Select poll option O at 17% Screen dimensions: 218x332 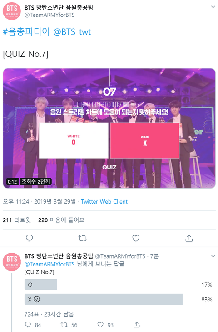click(x=118, y=285)
